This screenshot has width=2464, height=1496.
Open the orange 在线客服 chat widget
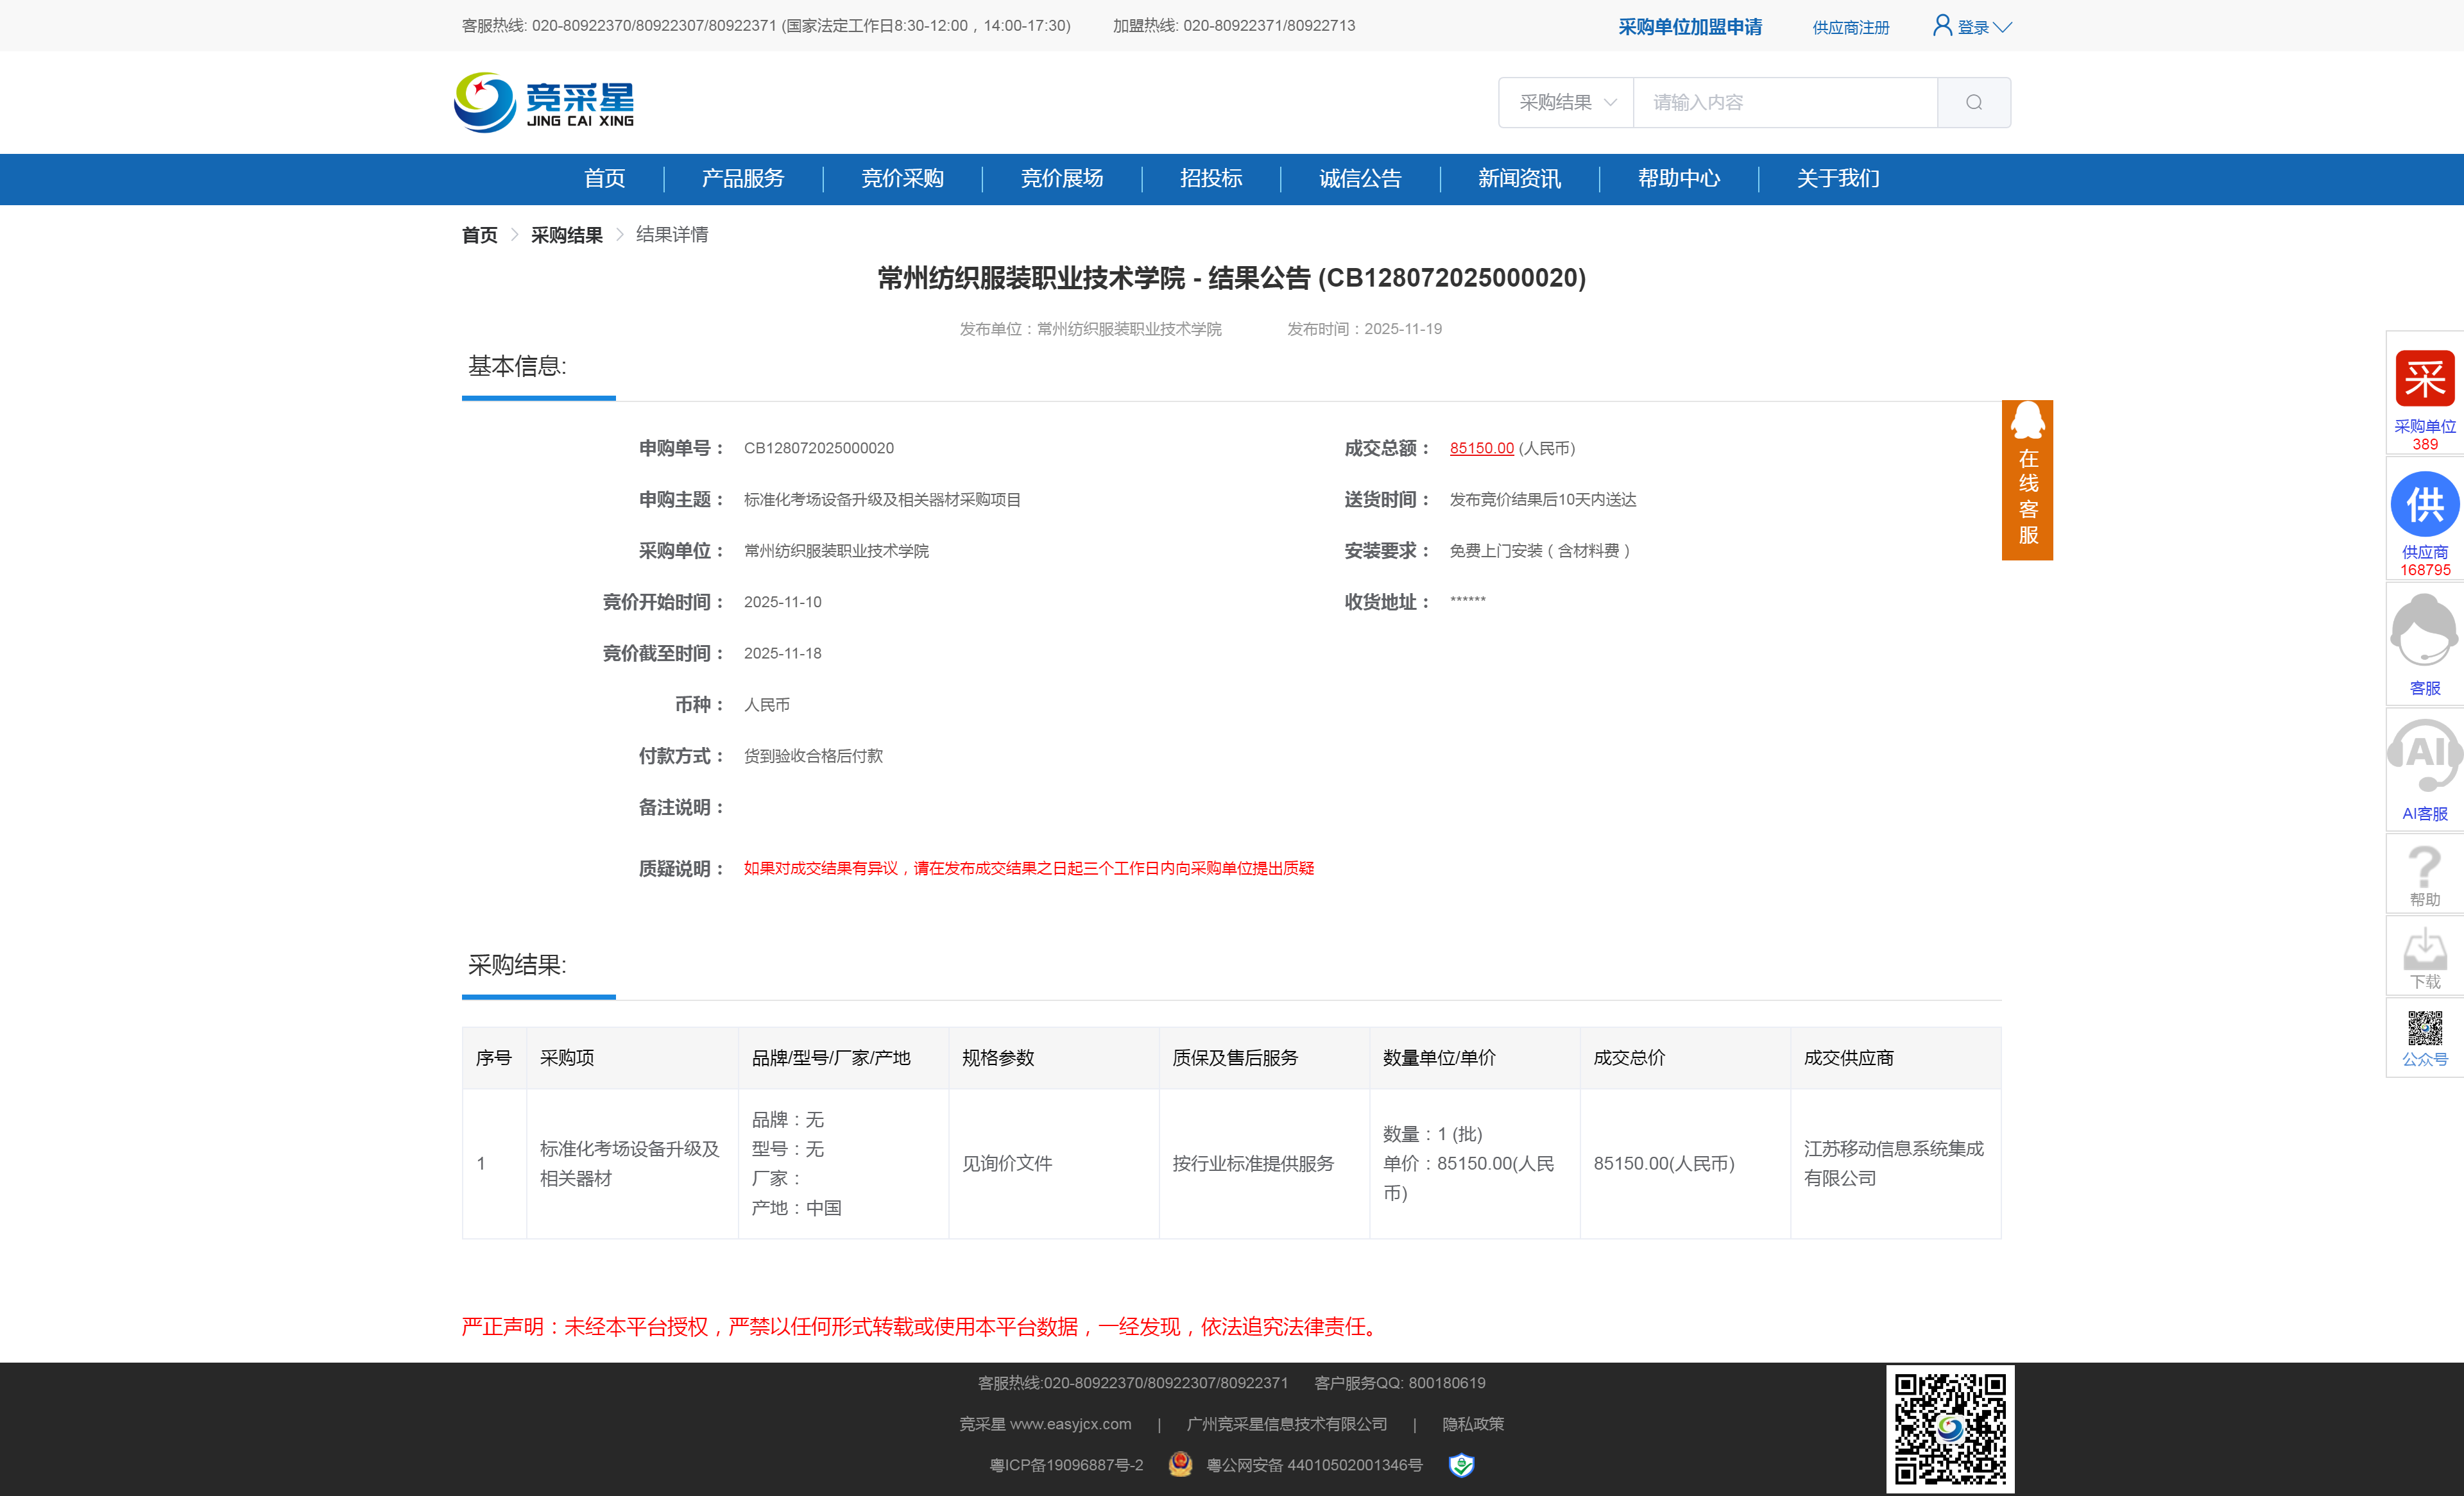click(x=2027, y=481)
